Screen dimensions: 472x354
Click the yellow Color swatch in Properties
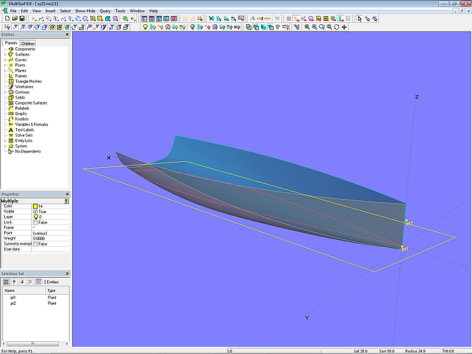click(x=36, y=206)
